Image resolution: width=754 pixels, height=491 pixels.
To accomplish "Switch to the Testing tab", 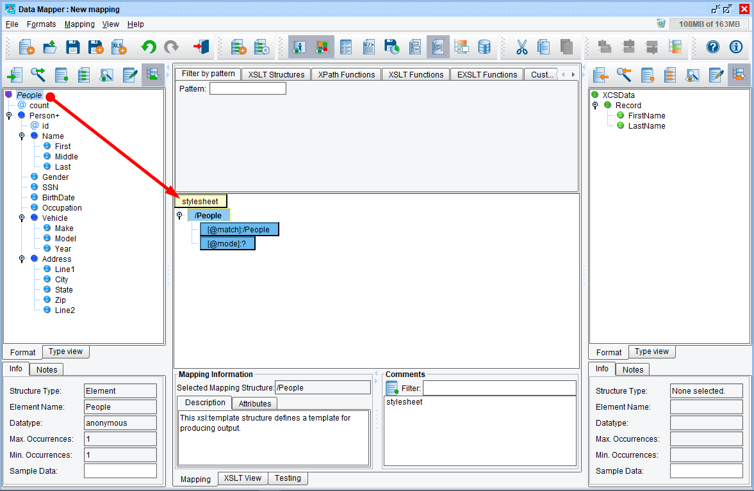I will 288,478.
